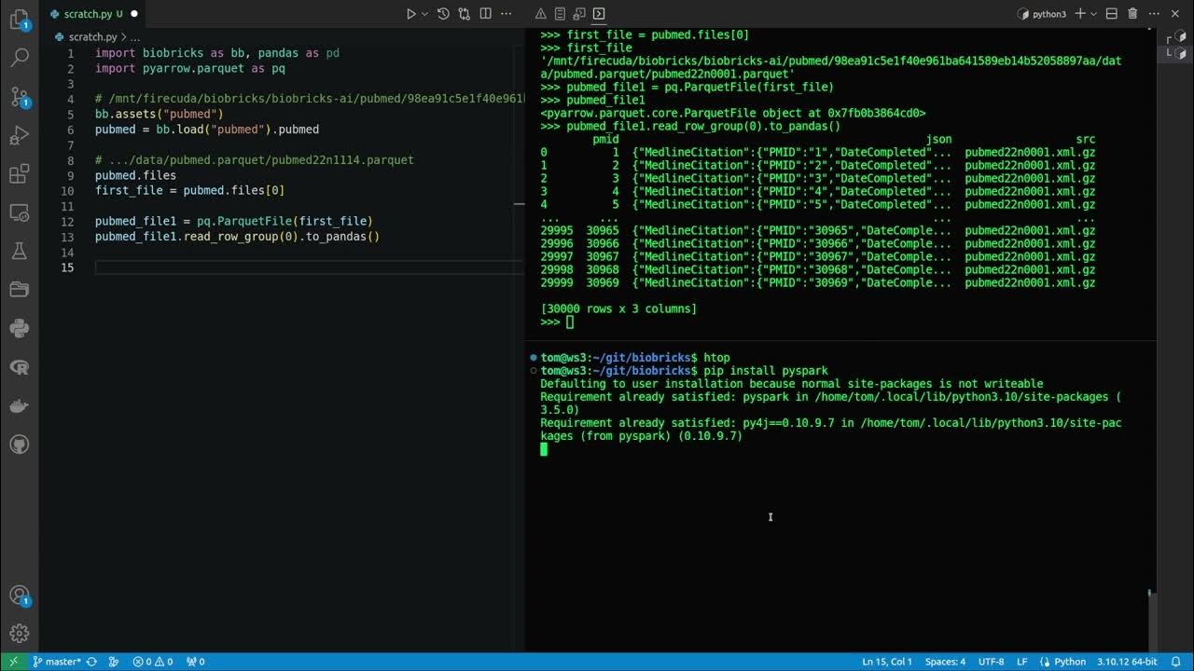
Task: Open the Remote Explorer view
Action: click(x=19, y=212)
